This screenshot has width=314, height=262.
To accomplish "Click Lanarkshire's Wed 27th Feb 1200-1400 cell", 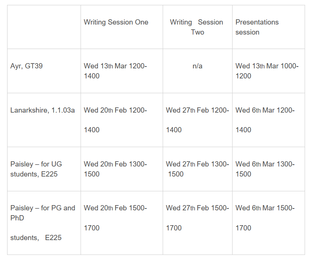I will click(197, 120).
